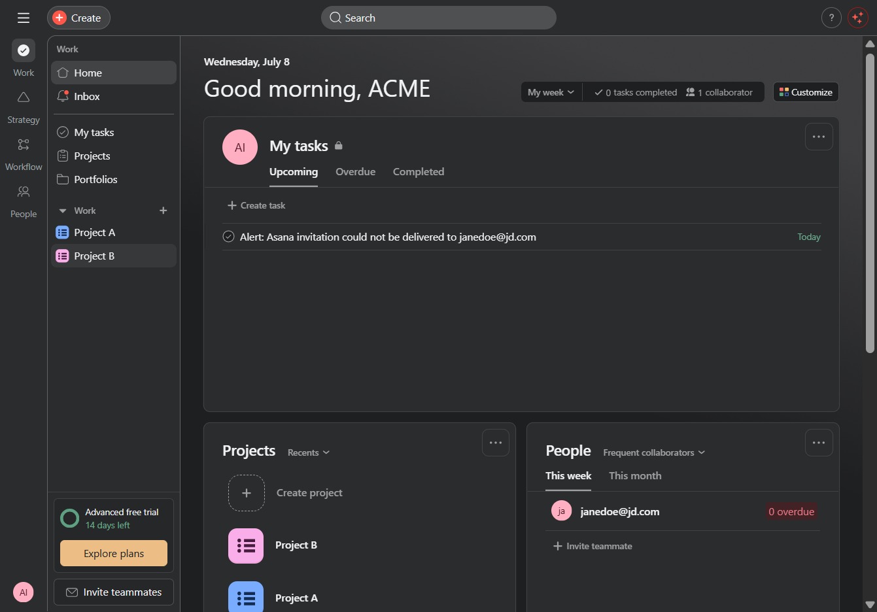Screen dimensions: 877x612
Task: Click the AI profile avatar at bottom-left
Action: pyautogui.click(x=24, y=592)
